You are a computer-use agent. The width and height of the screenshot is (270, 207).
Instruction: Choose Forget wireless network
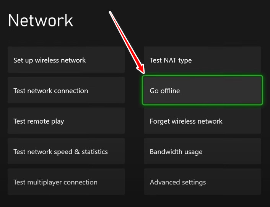202,121
